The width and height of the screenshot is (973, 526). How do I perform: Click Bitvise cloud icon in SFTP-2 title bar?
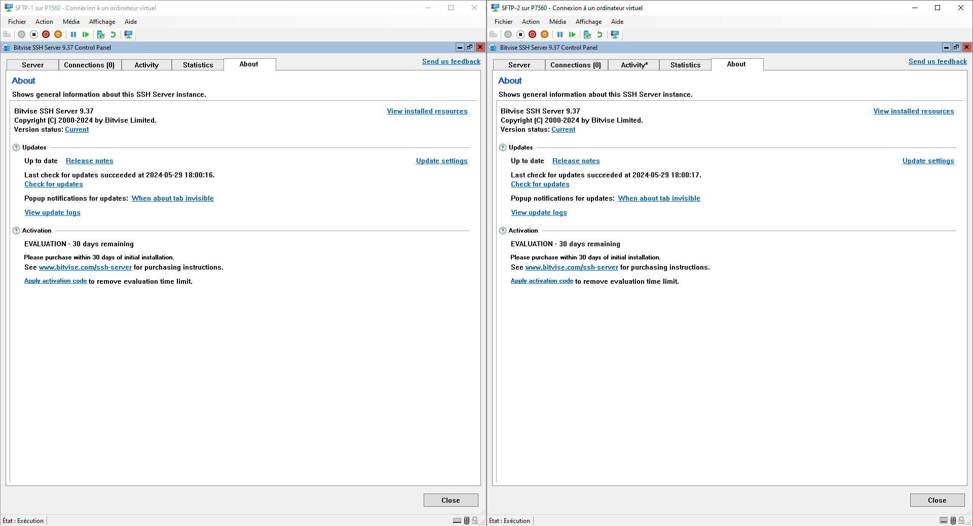[x=493, y=48]
